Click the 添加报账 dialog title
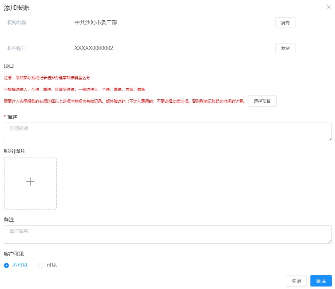The height and width of the screenshot is (289, 335). pyautogui.click(x=17, y=8)
